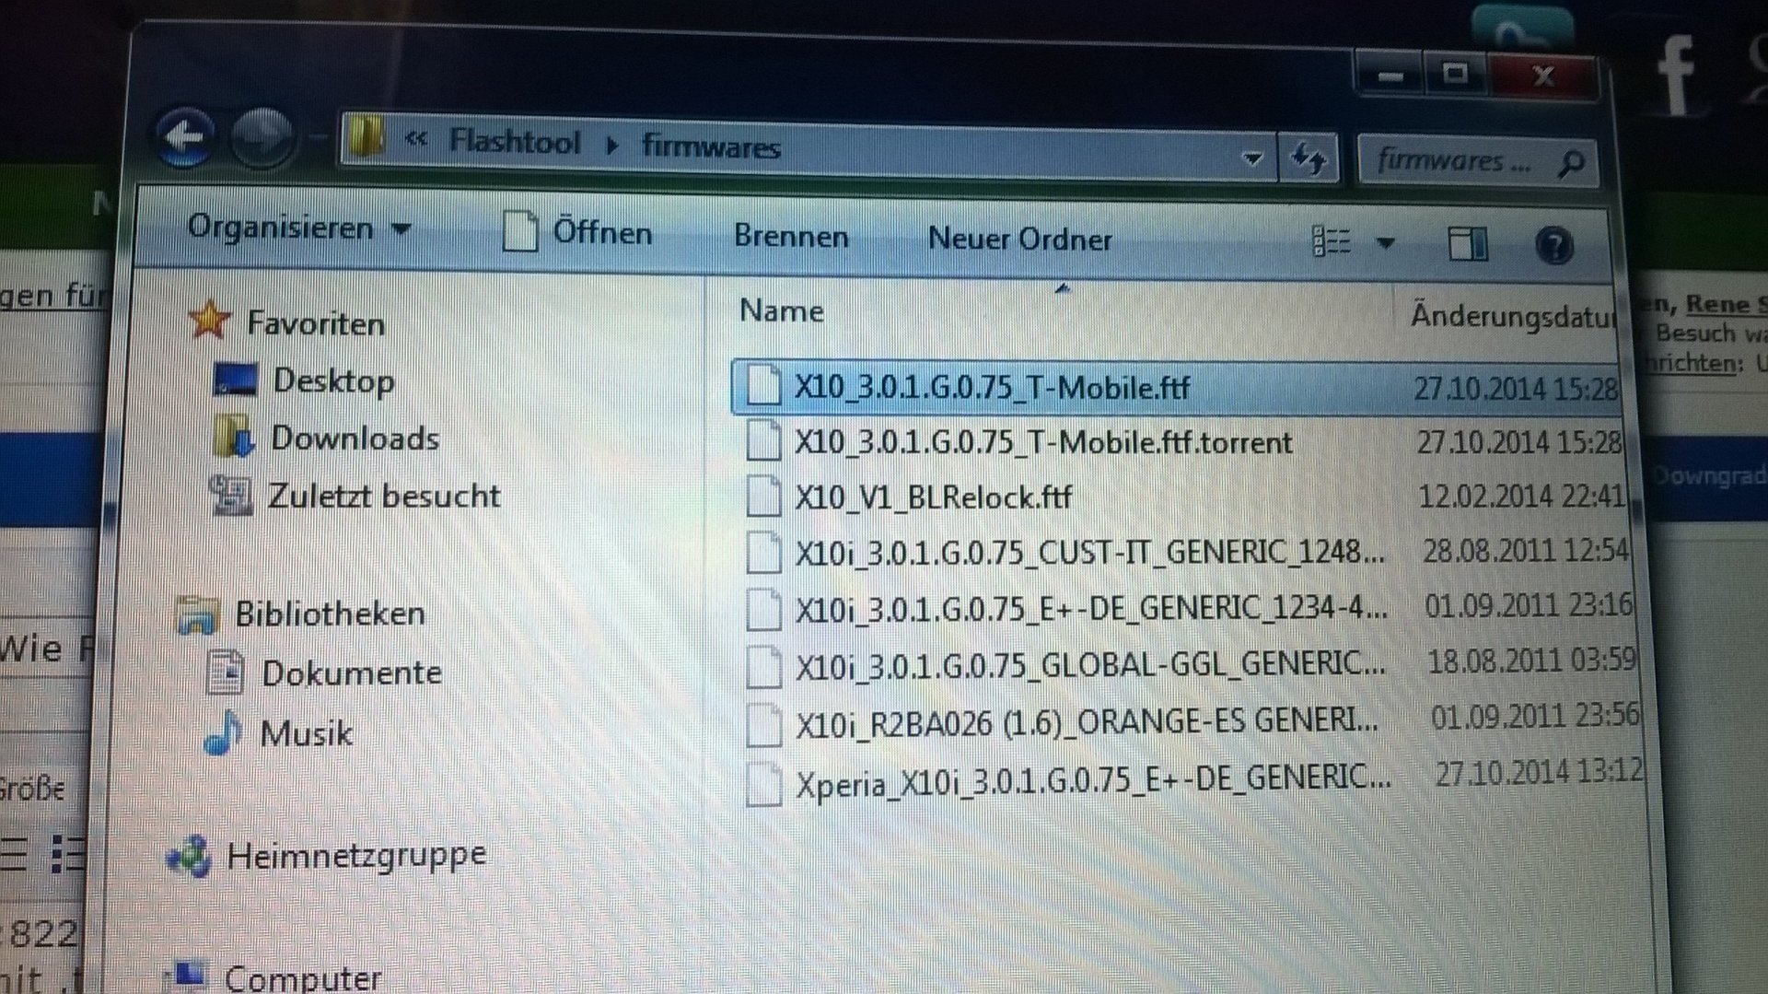
Task: Select Zuletzt besucht in navigation pane
Action: pyautogui.click(x=384, y=496)
